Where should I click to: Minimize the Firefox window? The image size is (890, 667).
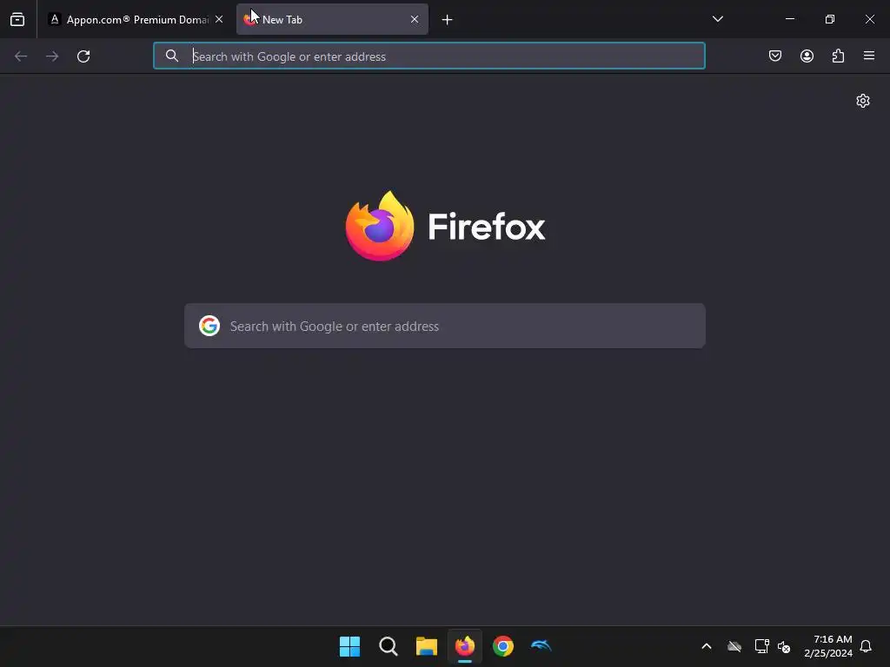click(789, 19)
